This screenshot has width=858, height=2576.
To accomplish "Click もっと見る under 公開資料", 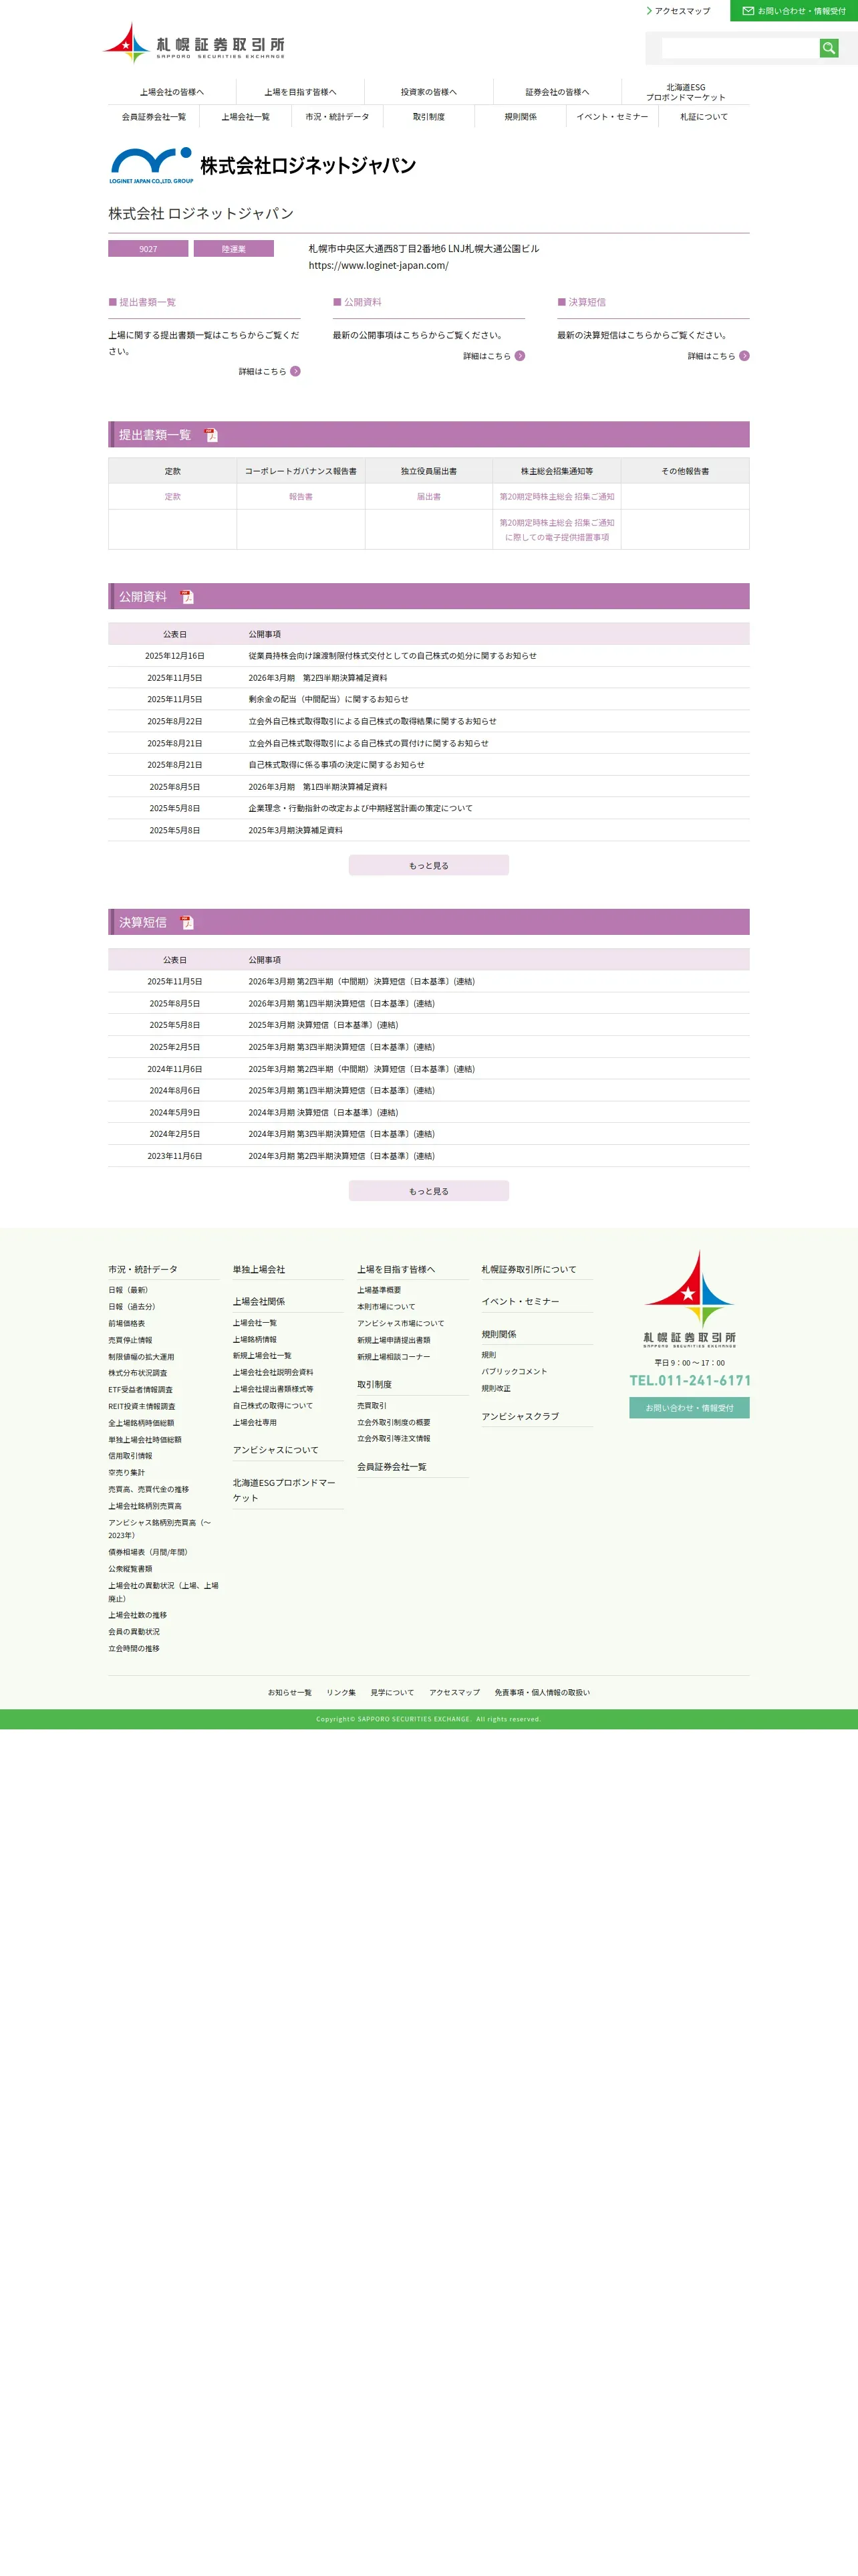I will pos(428,866).
